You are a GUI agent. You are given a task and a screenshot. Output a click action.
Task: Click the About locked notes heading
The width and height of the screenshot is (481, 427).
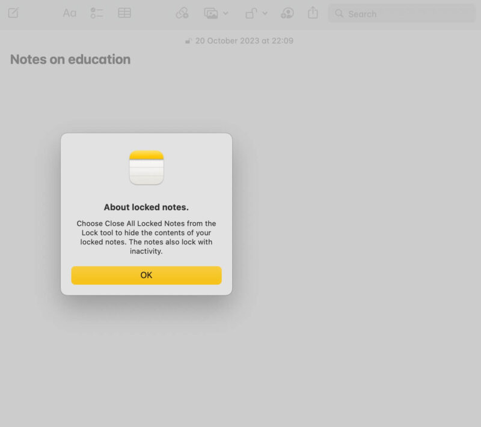click(x=146, y=207)
